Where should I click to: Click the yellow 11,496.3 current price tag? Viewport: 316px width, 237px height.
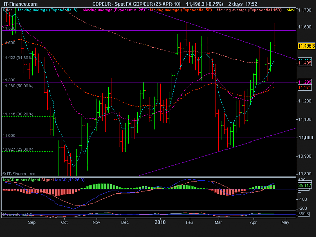point(306,46)
